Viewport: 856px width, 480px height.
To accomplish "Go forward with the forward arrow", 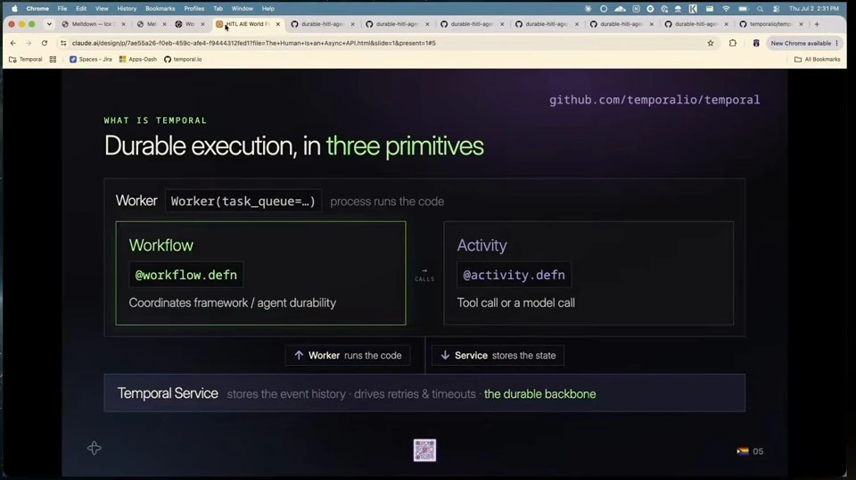I will click(x=29, y=43).
